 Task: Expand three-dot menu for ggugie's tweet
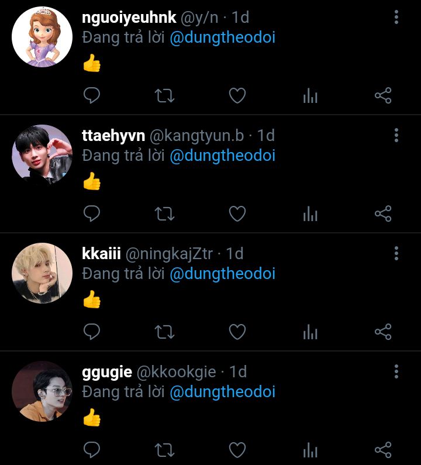pyautogui.click(x=396, y=371)
